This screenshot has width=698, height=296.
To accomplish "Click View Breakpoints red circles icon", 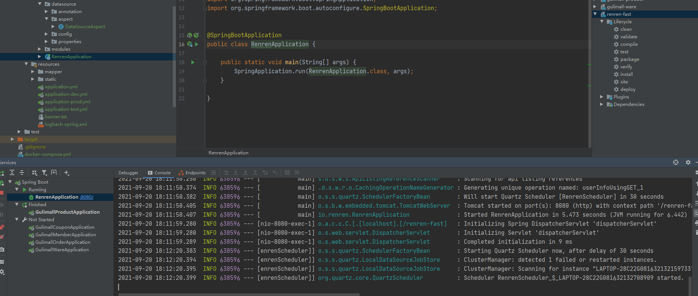I will click(2, 227).
